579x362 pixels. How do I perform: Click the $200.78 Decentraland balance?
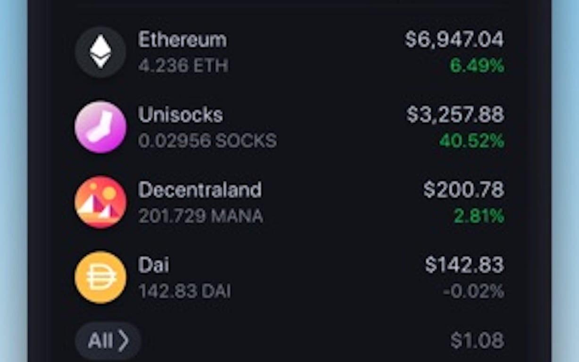click(x=463, y=189)
